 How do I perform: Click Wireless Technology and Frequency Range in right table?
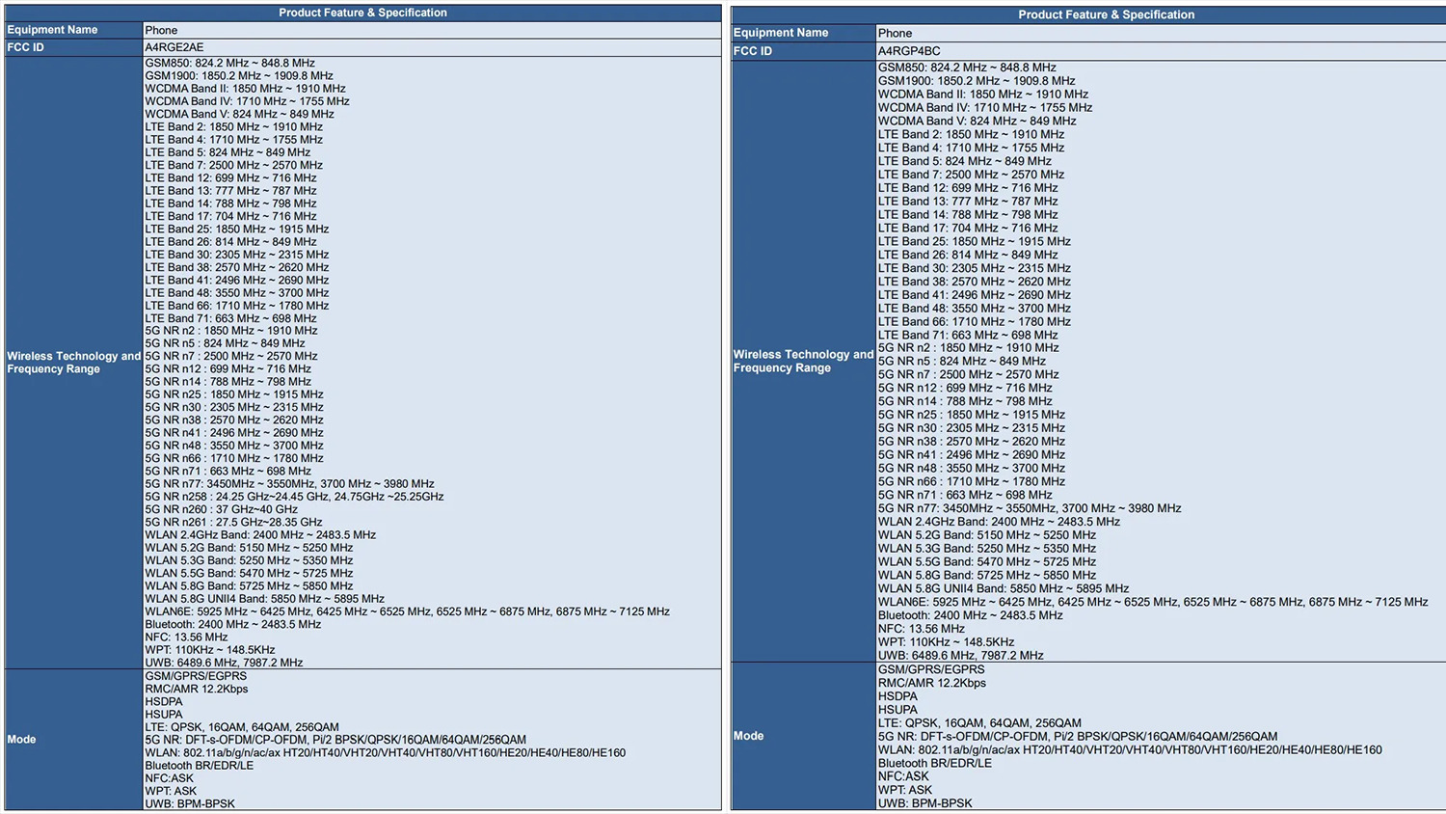802,361
